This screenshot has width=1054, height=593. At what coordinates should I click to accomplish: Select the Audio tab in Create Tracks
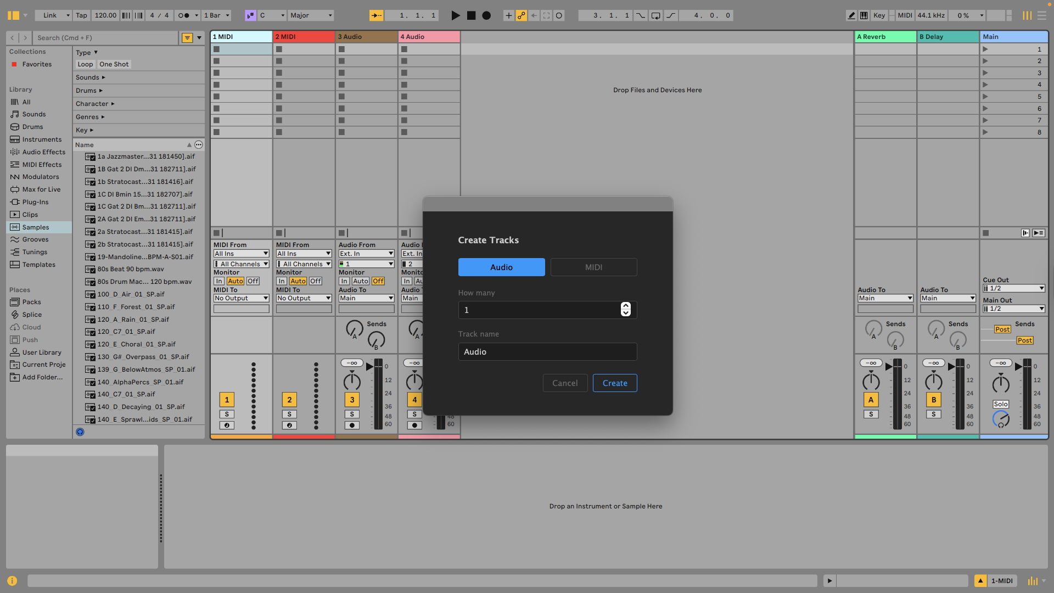[x=501, y=267]
